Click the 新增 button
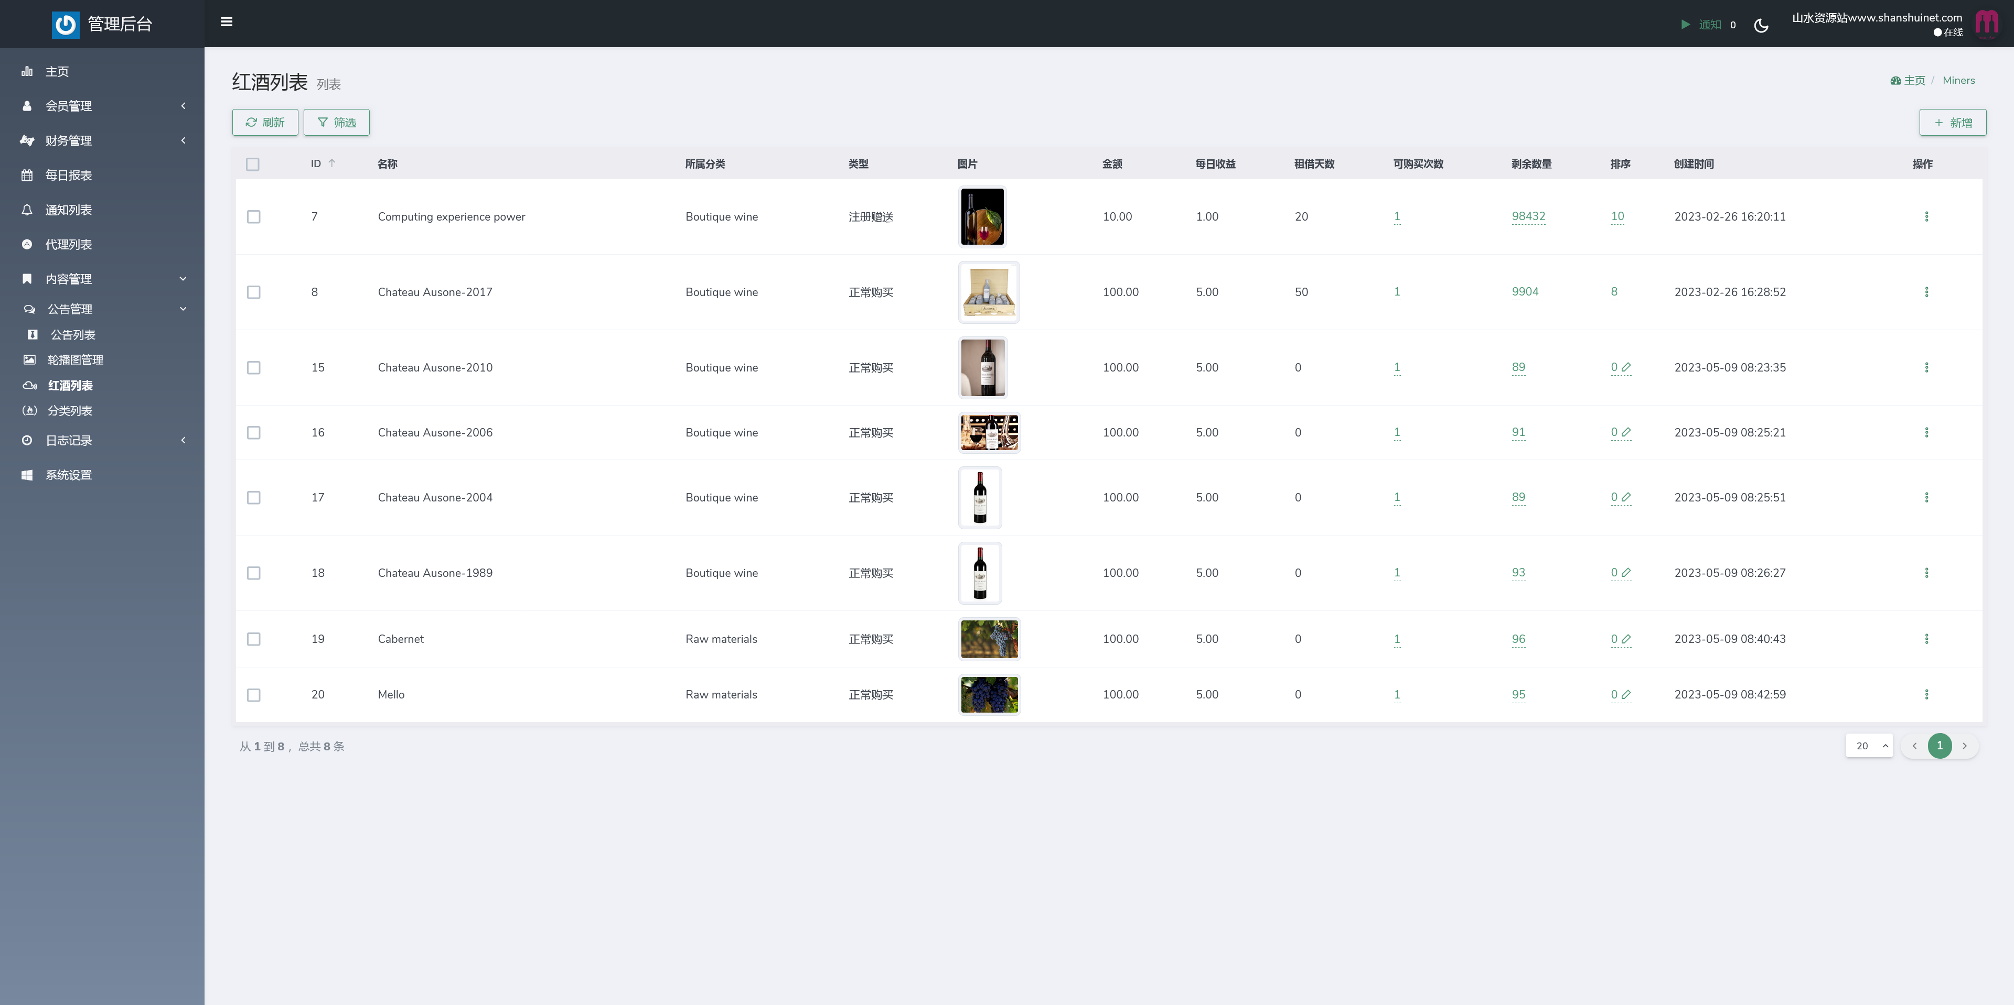This screenshot has height=1005, width=2014. coord(1952,123)
